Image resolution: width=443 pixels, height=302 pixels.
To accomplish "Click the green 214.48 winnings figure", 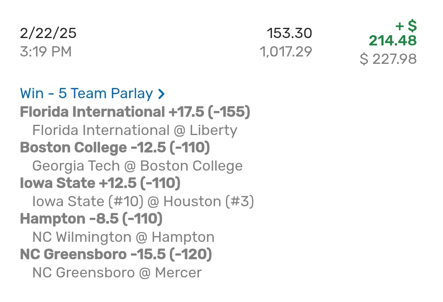I will click(x=393, y=41).
